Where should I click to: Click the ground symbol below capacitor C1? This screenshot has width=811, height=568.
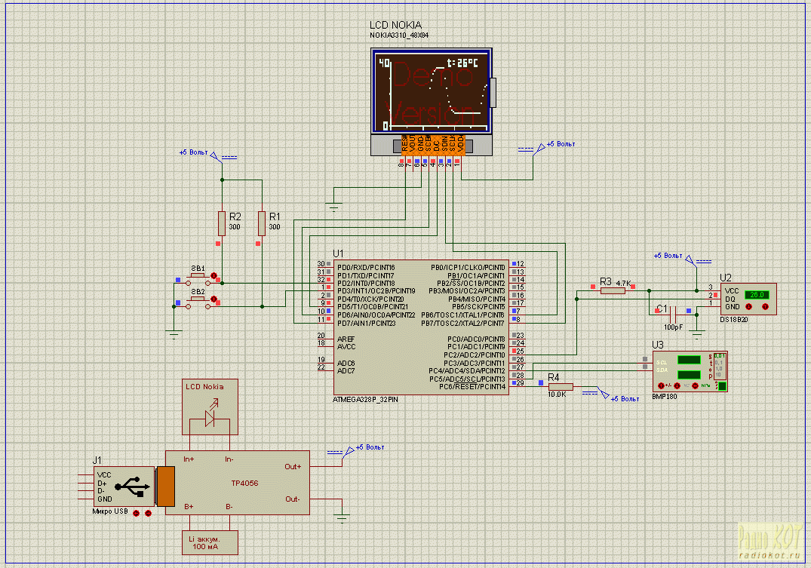tap(696, 335)
